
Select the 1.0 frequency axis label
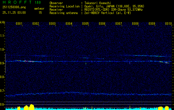tap(2, 50)
